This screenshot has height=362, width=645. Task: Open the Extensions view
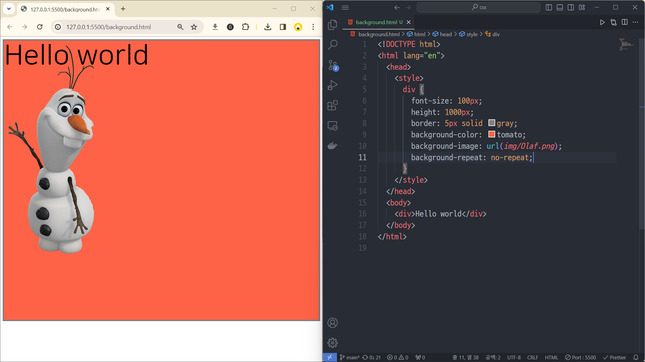pyautogui.click(x=332, y=106)
